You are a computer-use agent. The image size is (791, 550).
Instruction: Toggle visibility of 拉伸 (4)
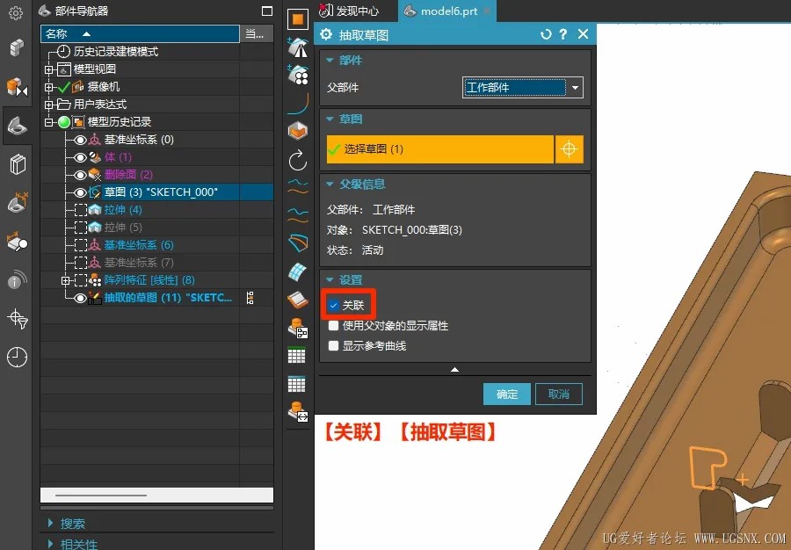tap(81, 210)
